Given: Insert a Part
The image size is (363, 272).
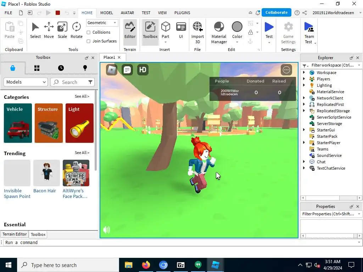Looking at the screenshot, I should (x=166, y=30).
